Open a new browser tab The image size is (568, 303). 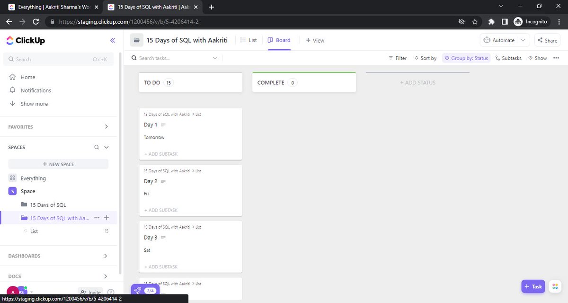point(211,7)
